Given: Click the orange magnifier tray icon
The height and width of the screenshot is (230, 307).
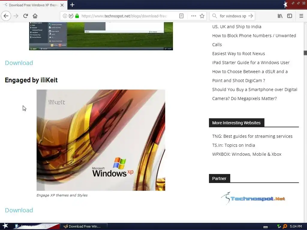Looking at the screenshot, I should (285, 226).
